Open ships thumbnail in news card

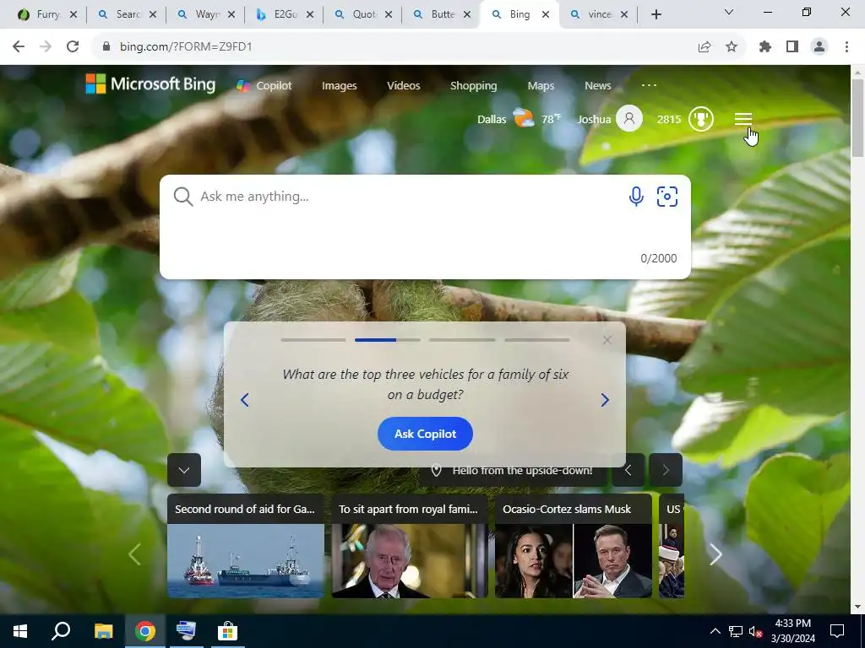coord(246,561)
